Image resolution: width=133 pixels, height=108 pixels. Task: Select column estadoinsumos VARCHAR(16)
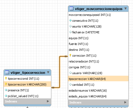(x=98, y=91)
